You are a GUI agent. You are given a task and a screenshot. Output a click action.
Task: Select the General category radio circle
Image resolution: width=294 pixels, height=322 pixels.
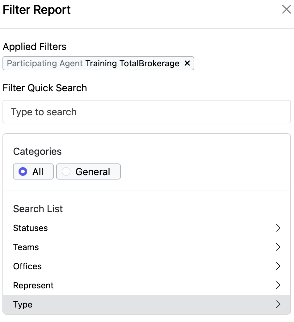(x=66, y=171)
